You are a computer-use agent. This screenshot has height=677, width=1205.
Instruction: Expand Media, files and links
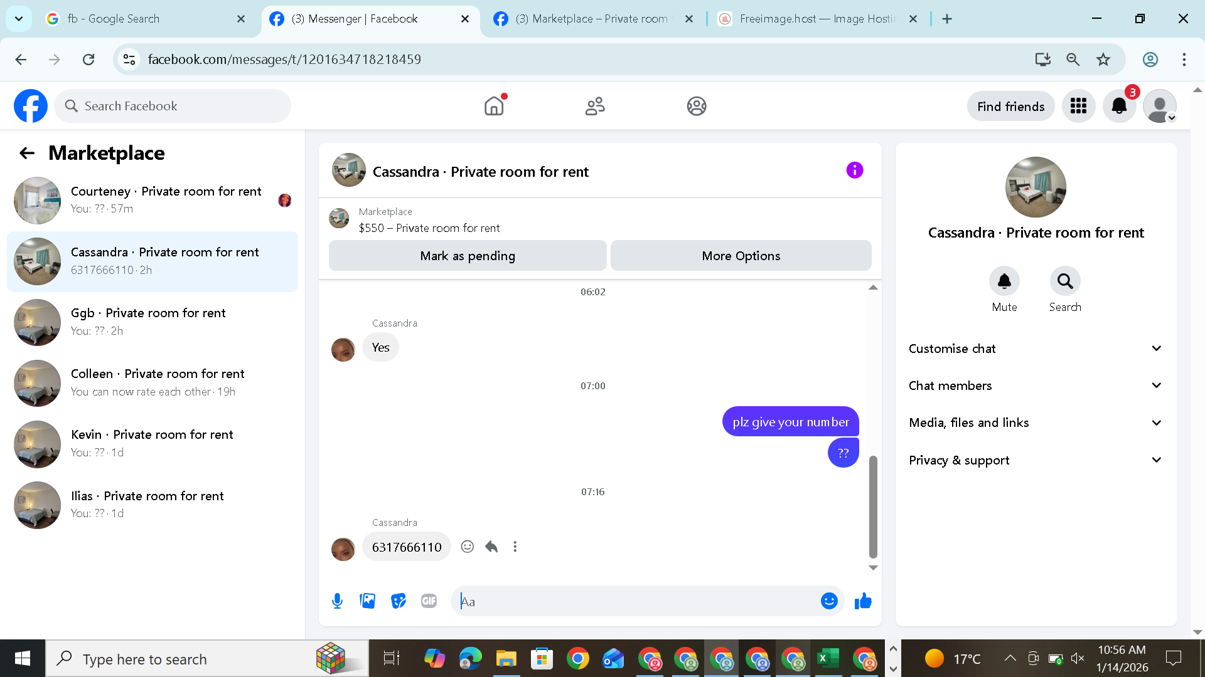[1036, 422]
